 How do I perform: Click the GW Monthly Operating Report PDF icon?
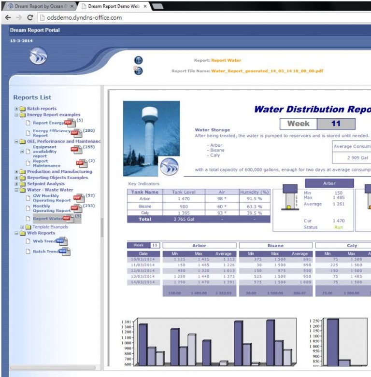[78, 198]
